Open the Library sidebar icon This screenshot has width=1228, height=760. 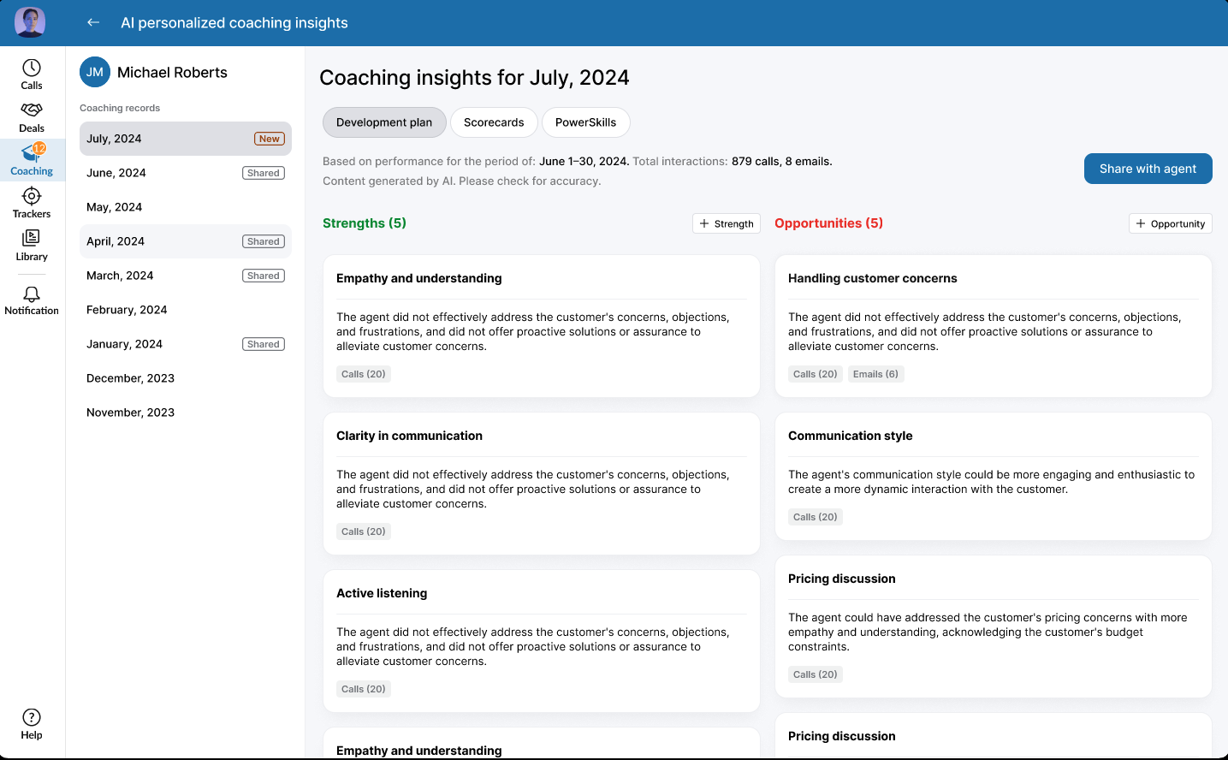pyautogui.click(x=31, y=246)
